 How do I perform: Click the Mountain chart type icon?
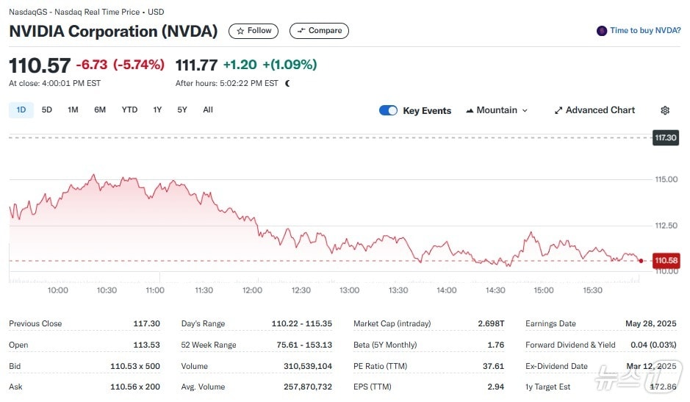pos(469,110)
